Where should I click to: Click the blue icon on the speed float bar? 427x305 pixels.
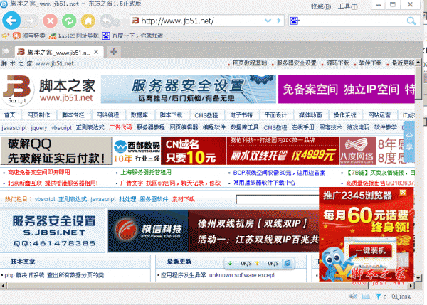(x=288, y=263)
